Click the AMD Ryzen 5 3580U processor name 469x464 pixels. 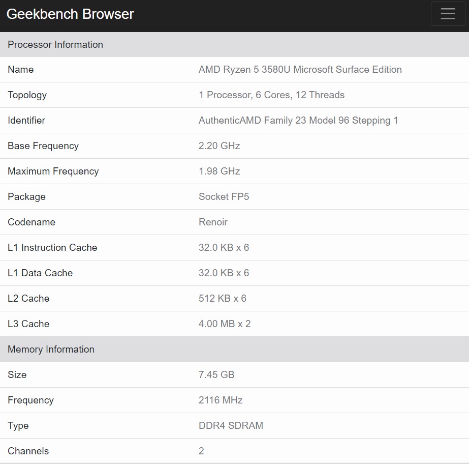coord(300,70)
